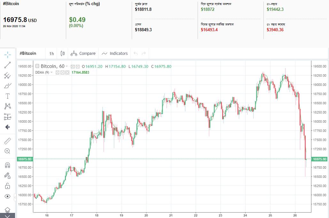Toggle hide all drawings eye icon
329x218 pixels.
[8, 196]
